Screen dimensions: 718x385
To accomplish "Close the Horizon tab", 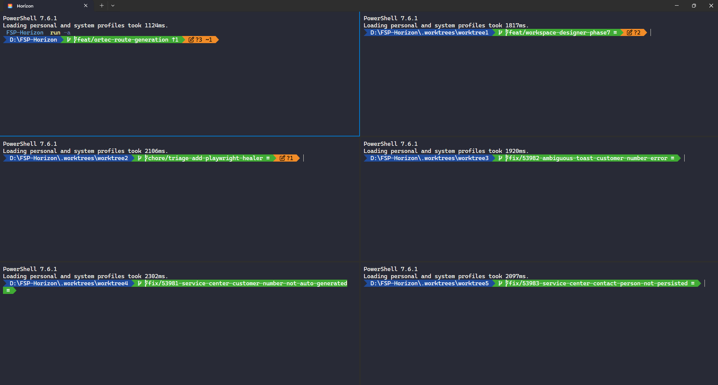I will click(x=86, y=6).
